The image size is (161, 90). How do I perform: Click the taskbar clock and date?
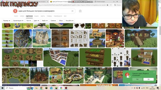pos(152,88)
